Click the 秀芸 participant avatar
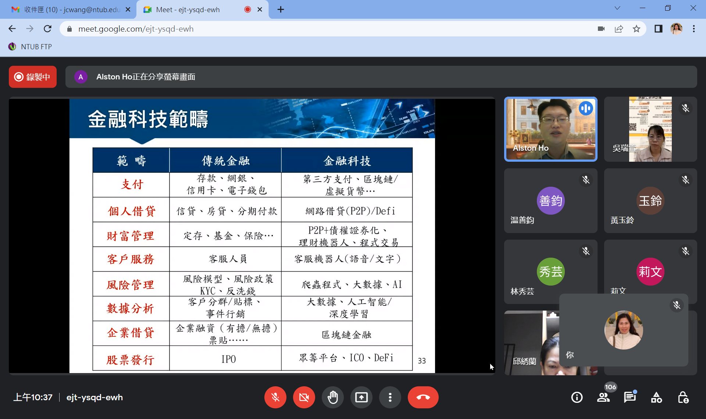Screen dimensions: 706x419 550,272
